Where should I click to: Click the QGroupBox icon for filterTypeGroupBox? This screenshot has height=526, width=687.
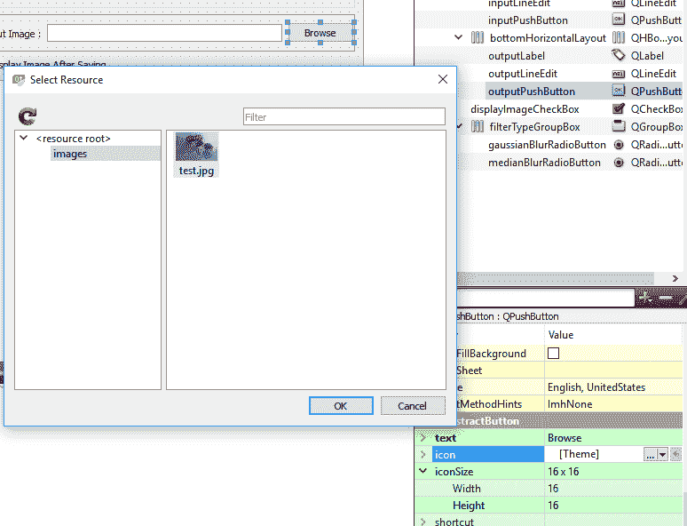point(619,126)
